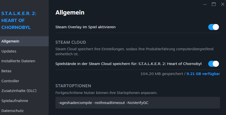Disable the Steam Overlay toggle

(x=214, y=27)
